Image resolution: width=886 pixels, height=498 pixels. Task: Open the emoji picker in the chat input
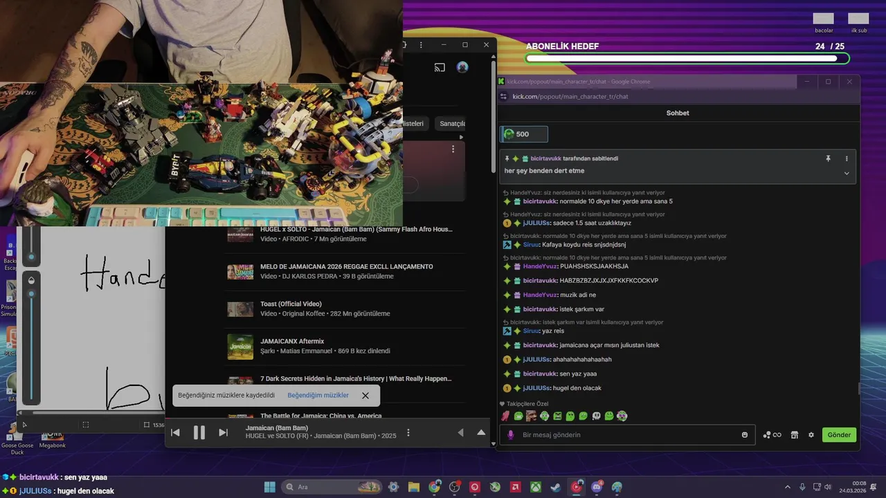pos(745,435)
